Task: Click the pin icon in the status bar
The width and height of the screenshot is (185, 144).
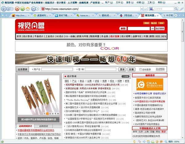Action: coord(140,142)
